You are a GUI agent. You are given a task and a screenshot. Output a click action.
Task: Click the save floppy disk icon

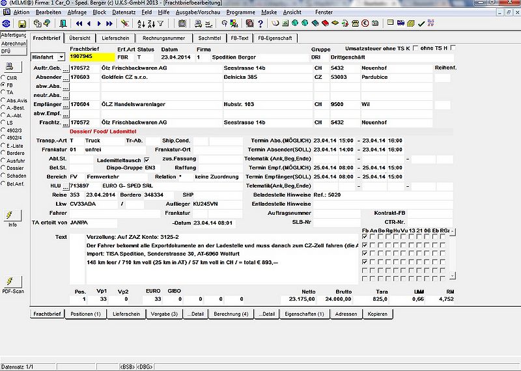22,23
